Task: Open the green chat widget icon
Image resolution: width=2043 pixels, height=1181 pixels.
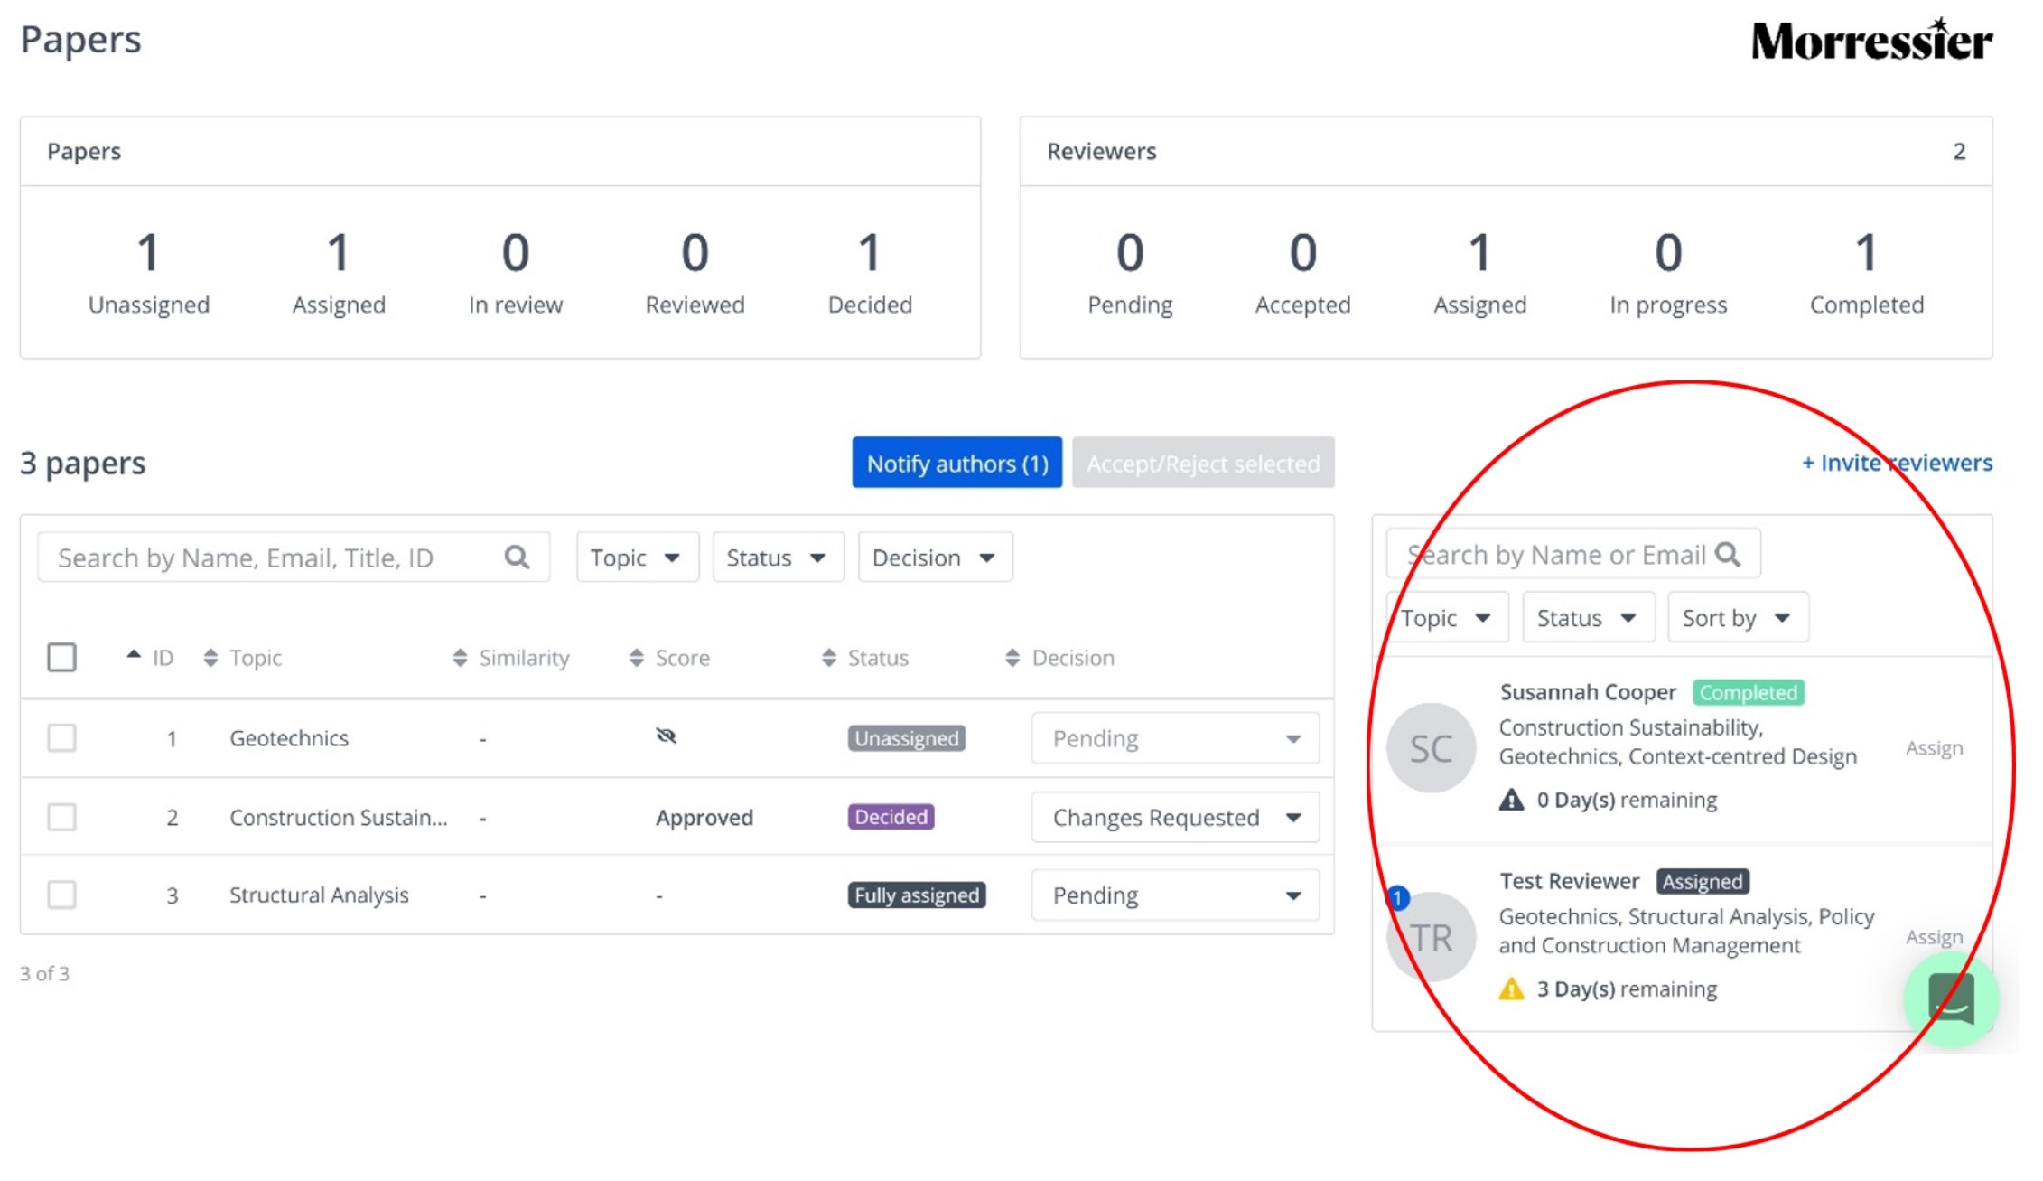Action: point(1950,998)
